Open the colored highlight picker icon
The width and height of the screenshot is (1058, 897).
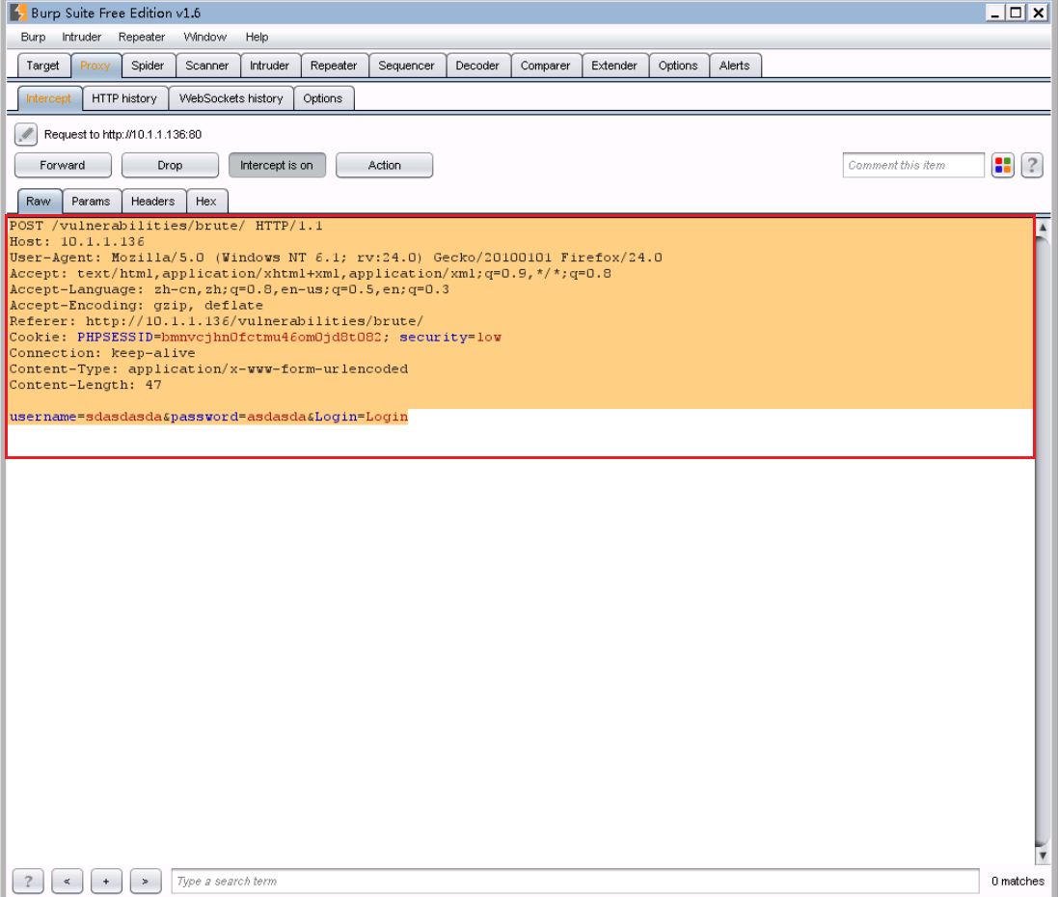tap(1003, 165)
